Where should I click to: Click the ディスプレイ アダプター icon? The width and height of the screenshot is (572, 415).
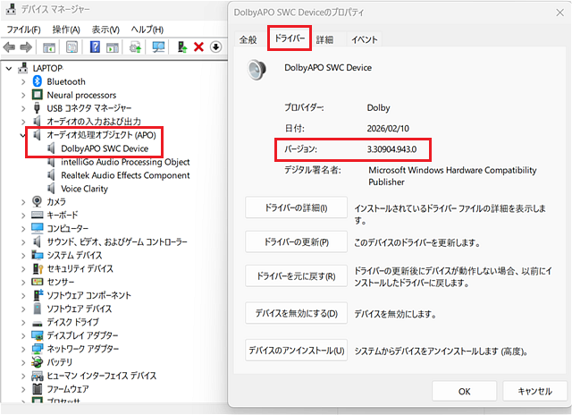pyautogui.click(x=38, y=335)
